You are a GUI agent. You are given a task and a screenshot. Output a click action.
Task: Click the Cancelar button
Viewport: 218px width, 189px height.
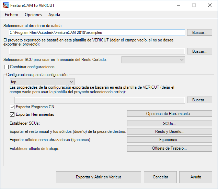point(160,177)
